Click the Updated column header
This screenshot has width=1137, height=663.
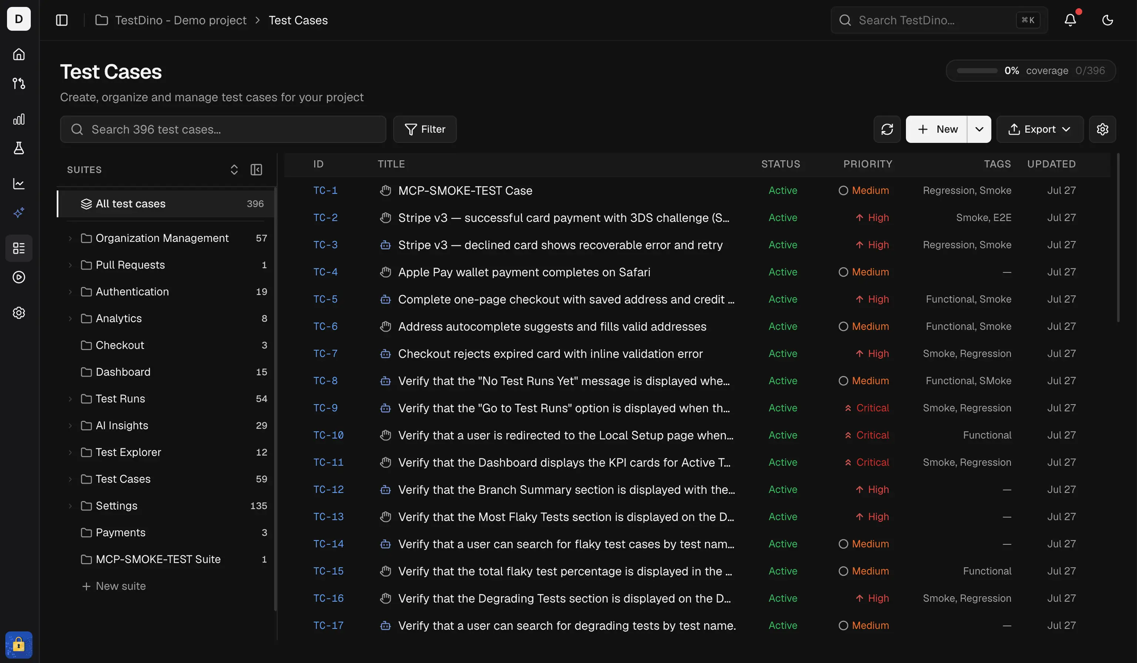pyautogui.click(x=1051, y=164)
